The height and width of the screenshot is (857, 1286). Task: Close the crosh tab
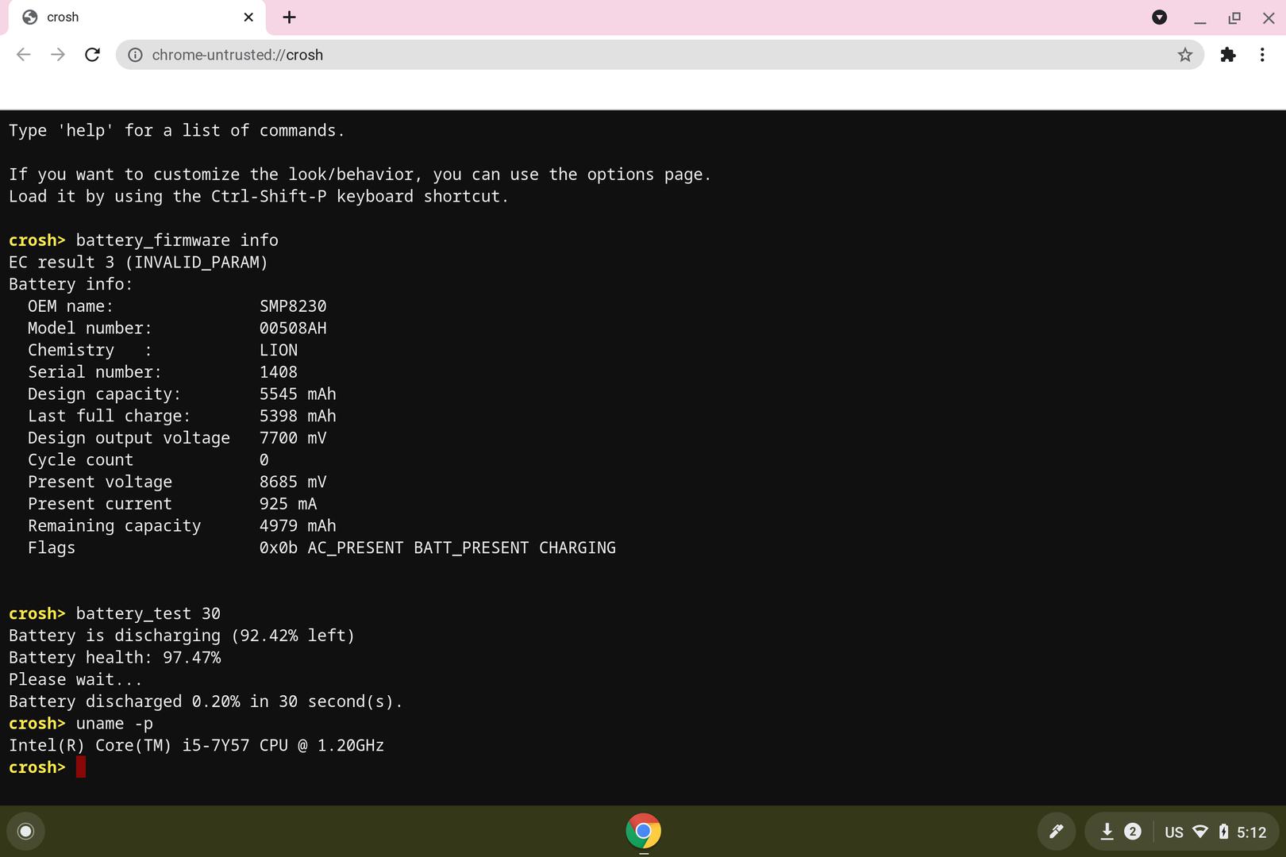coord(248,17)
